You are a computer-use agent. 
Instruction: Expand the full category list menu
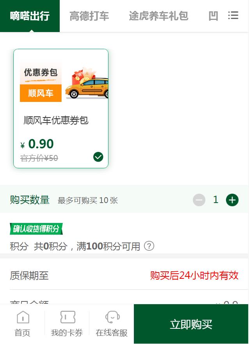(233, 16)
